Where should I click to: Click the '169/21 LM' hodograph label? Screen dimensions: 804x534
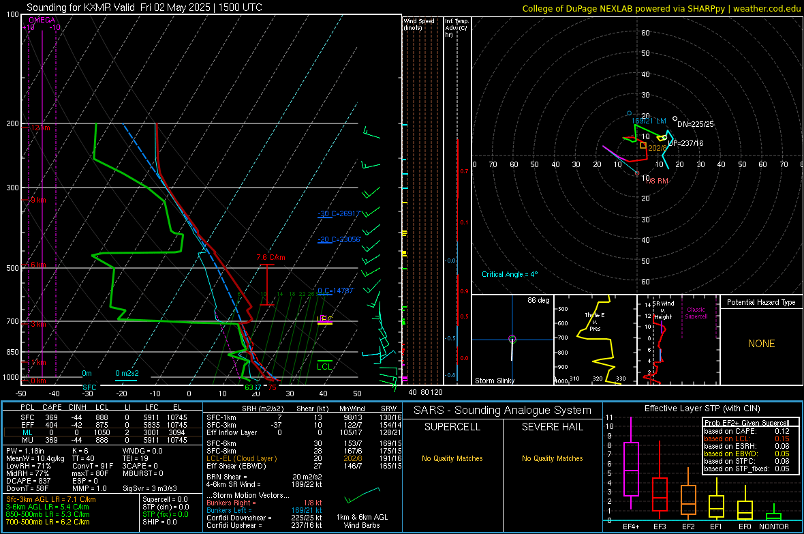[649, 121]
